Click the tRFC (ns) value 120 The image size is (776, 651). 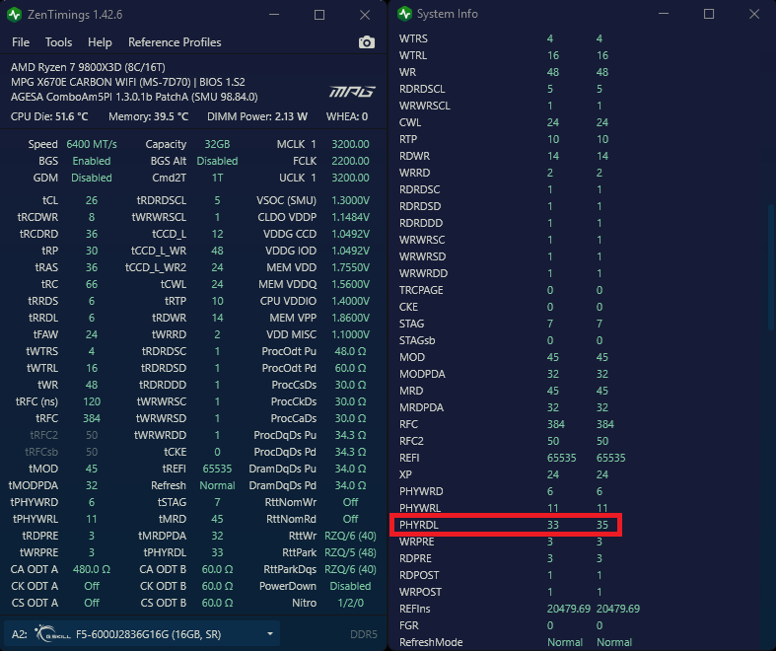click(92, 401)
